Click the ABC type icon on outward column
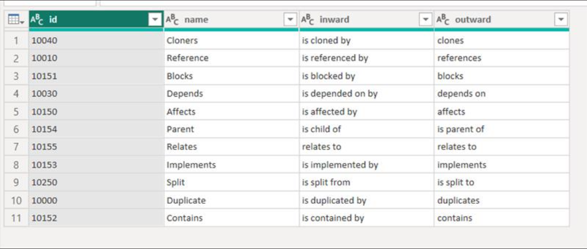The image size is (587, 249). tap(443, 20)
